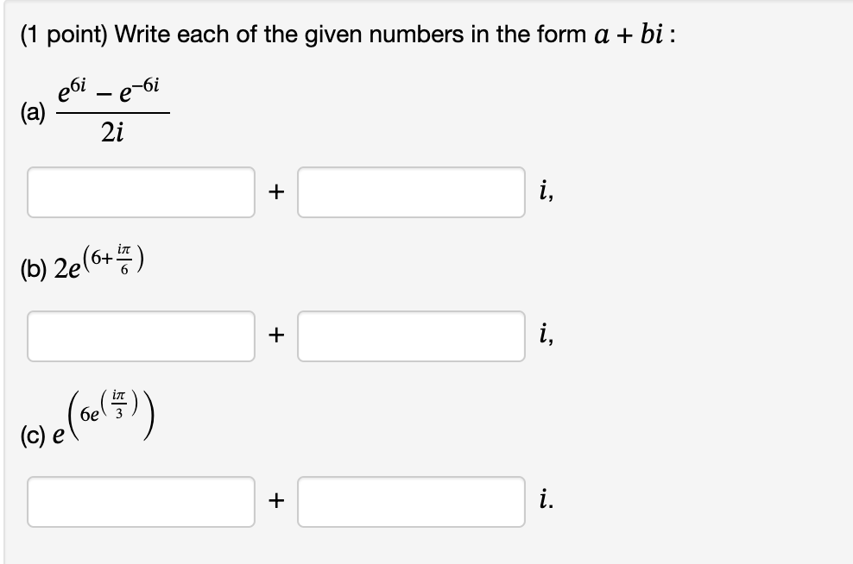Screen dimensions: 853x564
Task: Click the imaginary part answer box for part (b)
Action: (411, 335)
